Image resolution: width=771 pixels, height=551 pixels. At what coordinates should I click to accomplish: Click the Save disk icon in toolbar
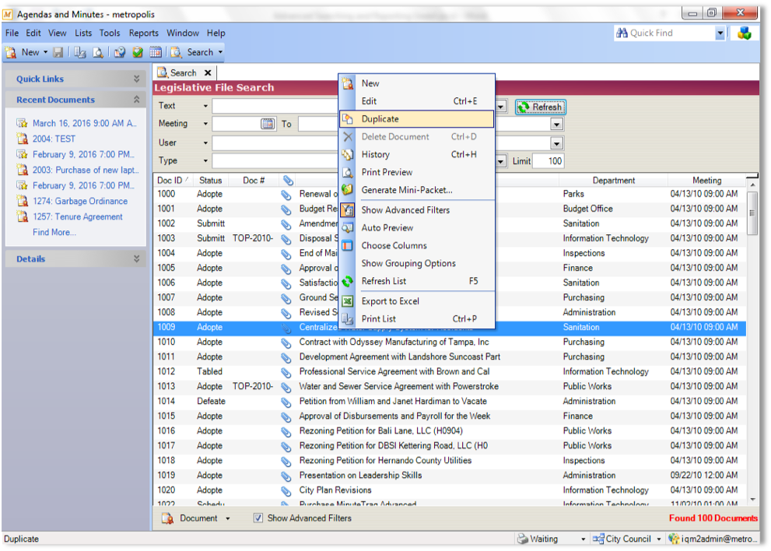point(58,52)
